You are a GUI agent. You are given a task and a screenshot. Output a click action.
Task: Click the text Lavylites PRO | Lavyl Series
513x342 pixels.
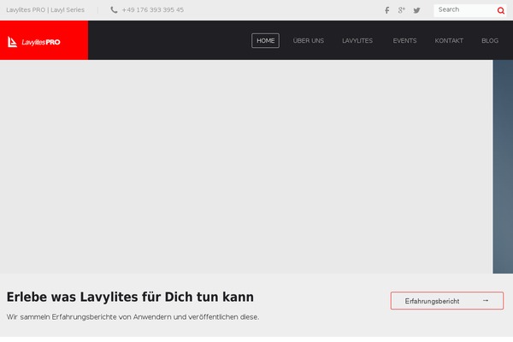(45, 10)
